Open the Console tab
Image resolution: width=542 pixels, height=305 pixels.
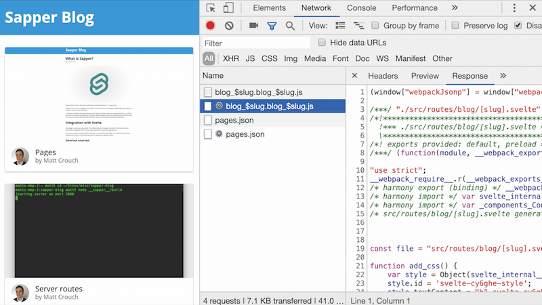(362, 8)
